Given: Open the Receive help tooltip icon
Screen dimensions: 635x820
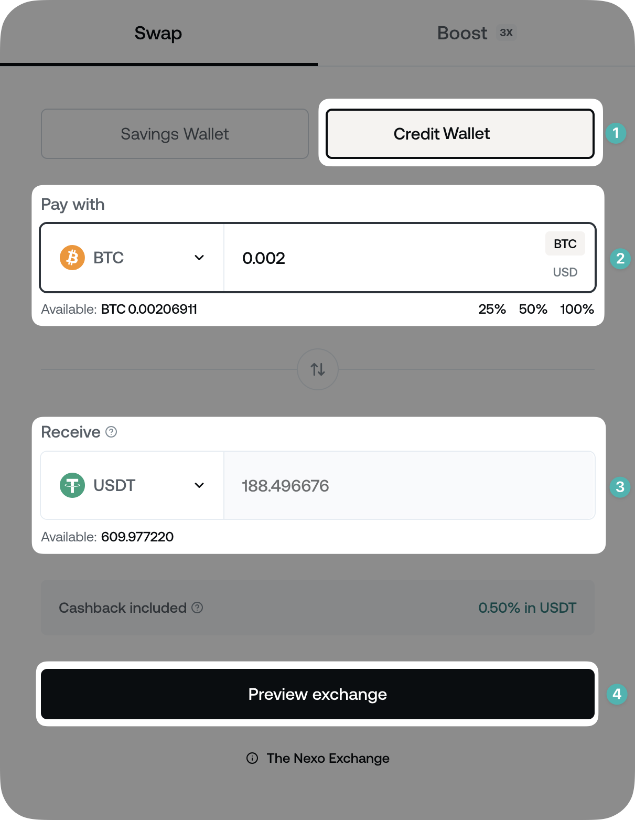Looking at the screenshot, I should coord(111,432).
